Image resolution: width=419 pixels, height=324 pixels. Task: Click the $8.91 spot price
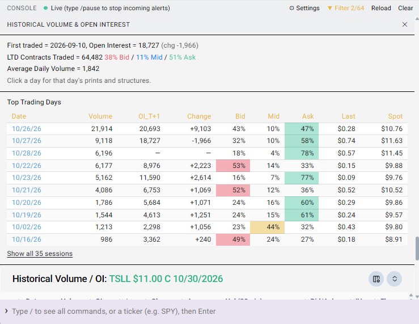point(393,239)
